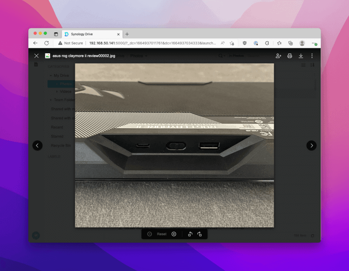Close the image viewer with the X
349x271 pixels.
coord(37,56)
